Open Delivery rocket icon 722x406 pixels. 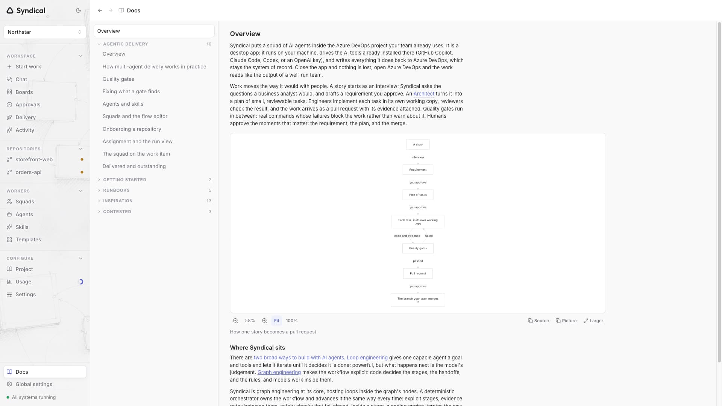[9, 117]
